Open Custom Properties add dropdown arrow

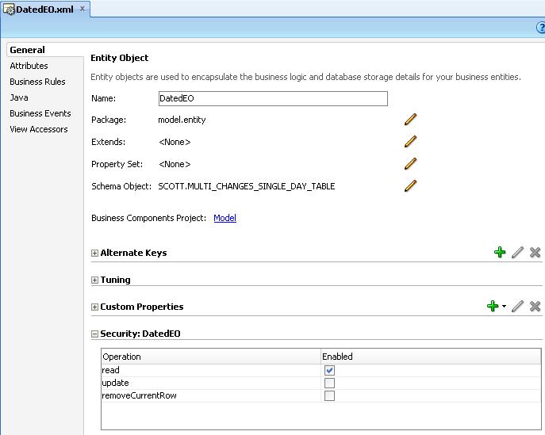[504, 306]
